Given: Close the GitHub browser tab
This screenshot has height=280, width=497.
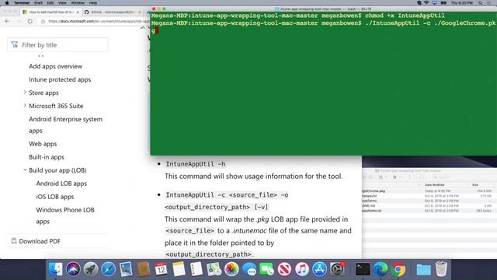Looking at the screenshot, I should tap(140, 12).
